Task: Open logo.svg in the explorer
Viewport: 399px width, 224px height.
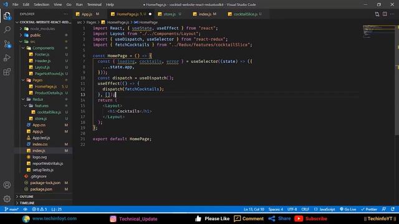Action: point(43,157)
